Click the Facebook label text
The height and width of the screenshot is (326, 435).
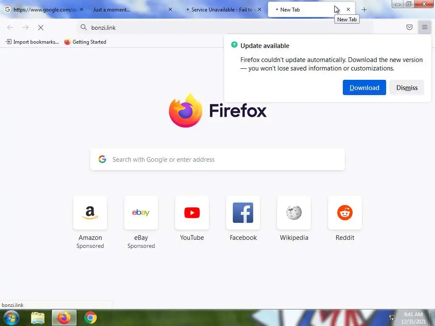tap(243, 238)
